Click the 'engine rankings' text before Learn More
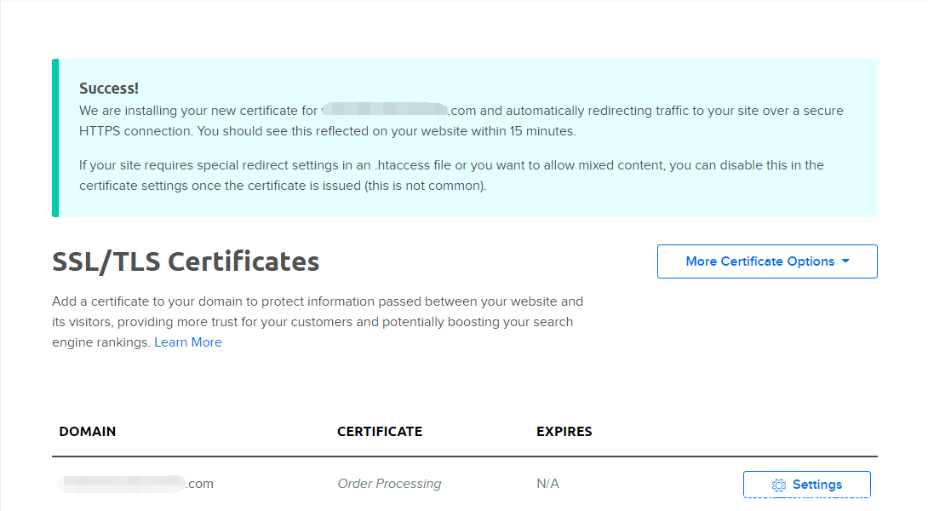The height and width of the screenshot is (511, 928). (x=101, y=342)
